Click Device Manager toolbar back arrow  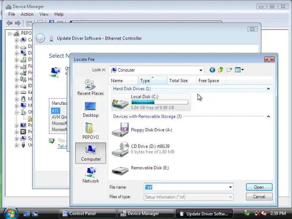[9, 23]
